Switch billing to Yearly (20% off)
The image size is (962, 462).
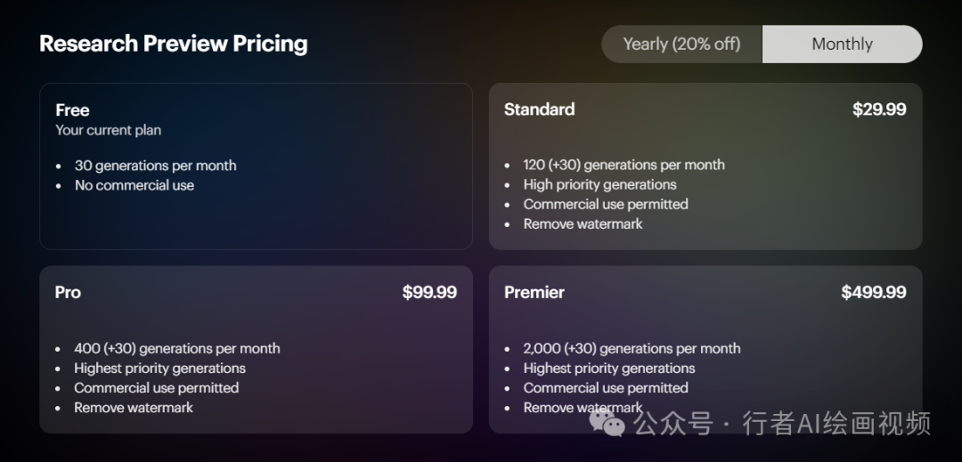click(x=681, y=44)
